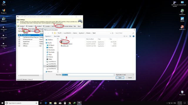
Task: Switch to the Controller 2 tab
Action: pos(30,26)
